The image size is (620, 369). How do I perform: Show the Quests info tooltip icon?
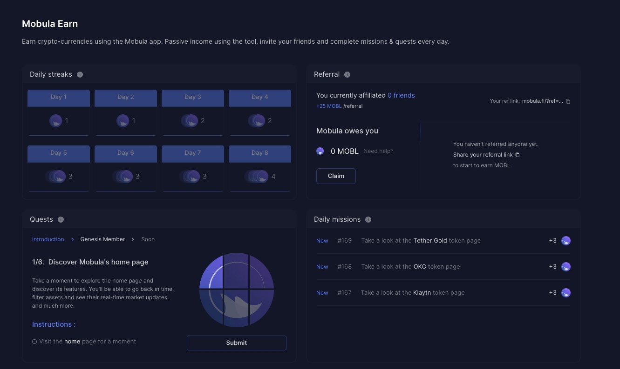61,219
